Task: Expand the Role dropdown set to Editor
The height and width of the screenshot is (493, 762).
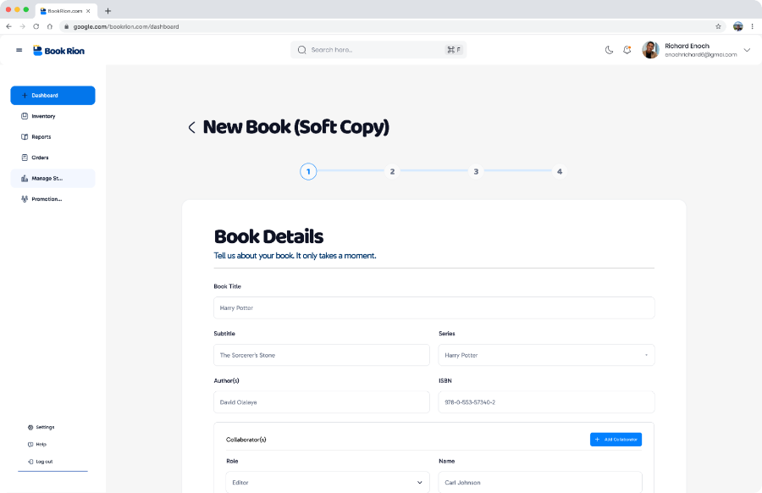Action: click(x=328, y=482)
